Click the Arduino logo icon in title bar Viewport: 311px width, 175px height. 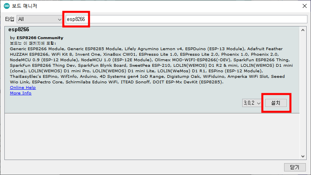click(x=7, y=6)
